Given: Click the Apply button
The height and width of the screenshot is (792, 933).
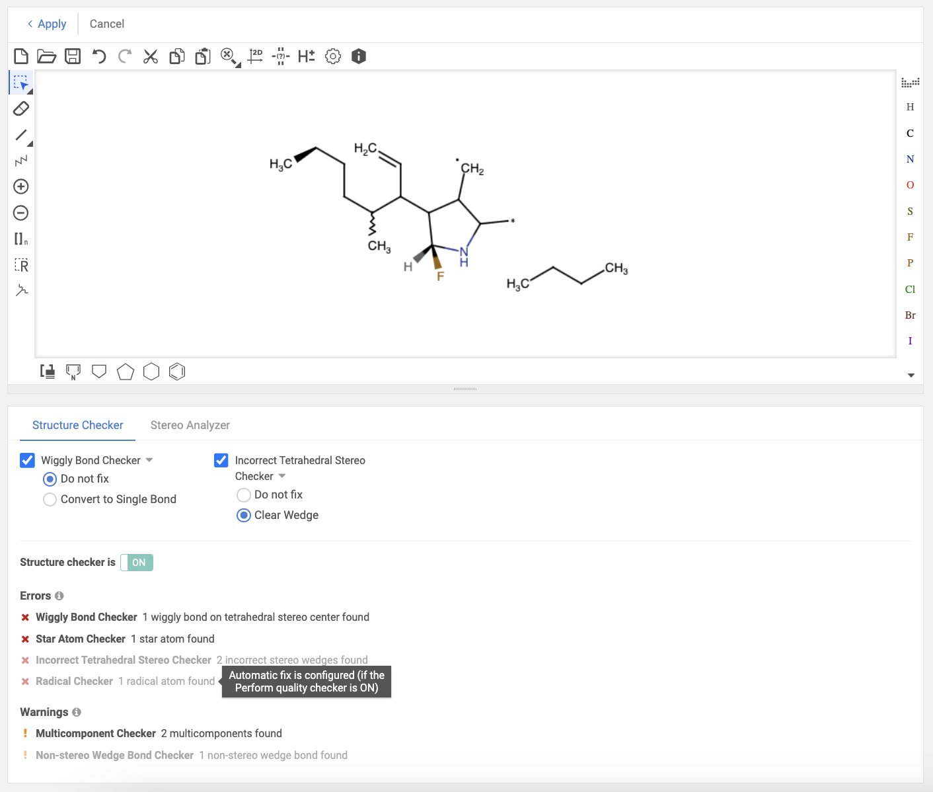Looking at the screenshot, I should point(47,24).
